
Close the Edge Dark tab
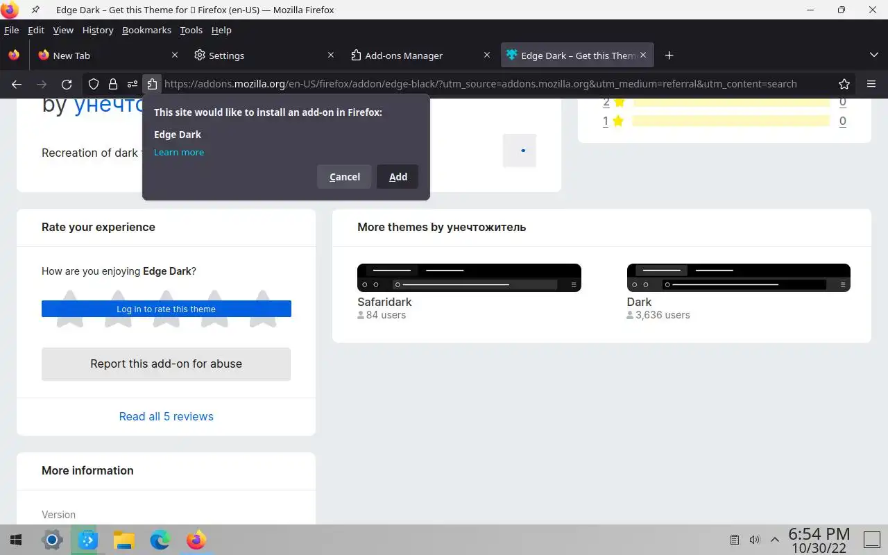click(643, 55)
